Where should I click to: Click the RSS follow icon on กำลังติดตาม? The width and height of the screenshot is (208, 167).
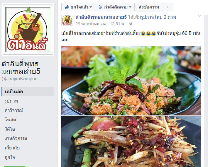click(x=101, y=7)
